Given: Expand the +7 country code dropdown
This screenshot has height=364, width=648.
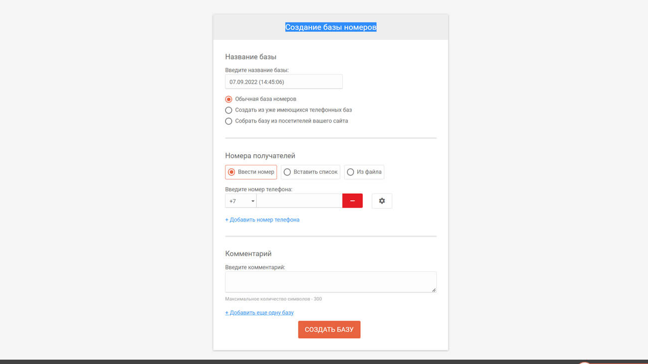Looking at the screenshot, I should [241, 201].
